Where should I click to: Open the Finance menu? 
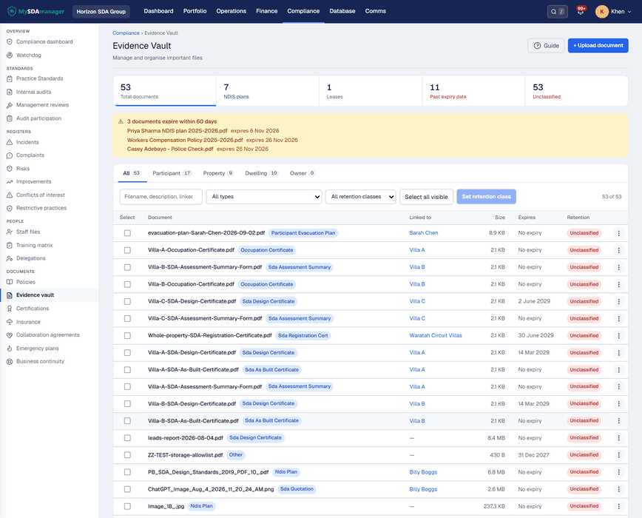point(266,11)
